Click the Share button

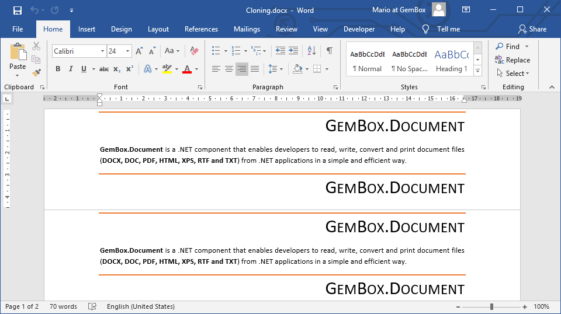point(532,29)
